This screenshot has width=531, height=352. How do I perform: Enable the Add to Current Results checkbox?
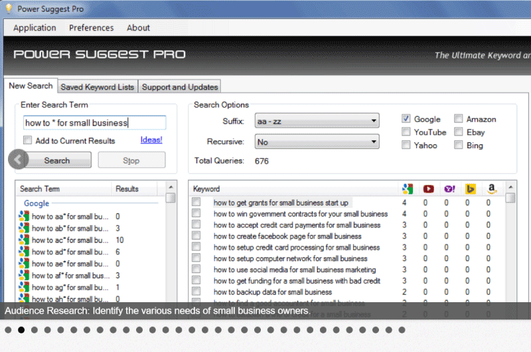click(x=28, y=140)
